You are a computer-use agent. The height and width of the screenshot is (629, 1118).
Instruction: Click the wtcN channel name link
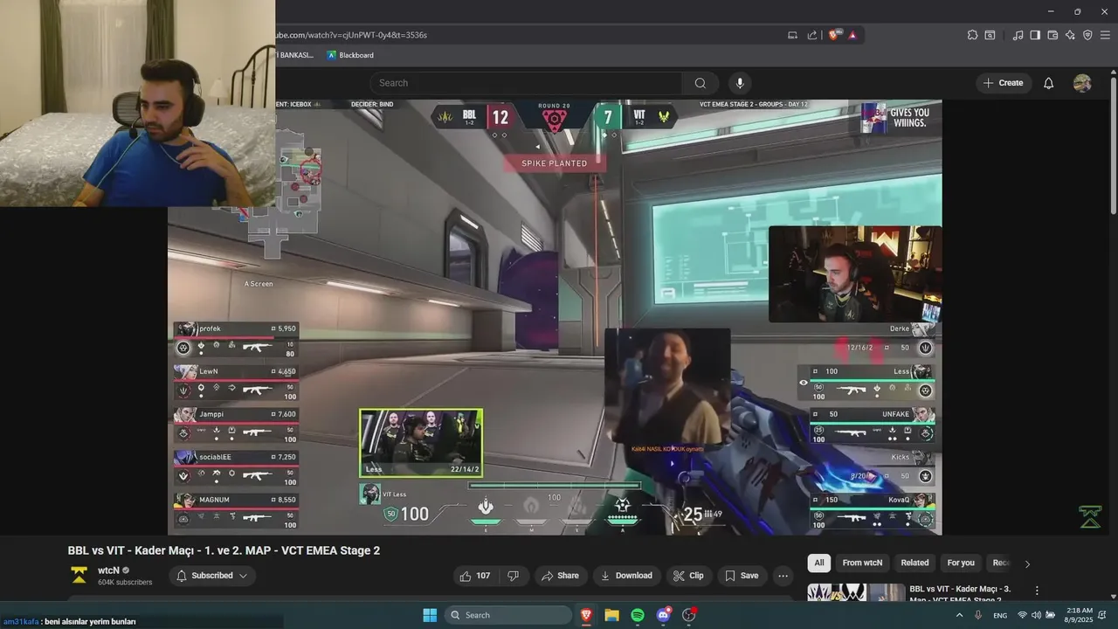108,570
